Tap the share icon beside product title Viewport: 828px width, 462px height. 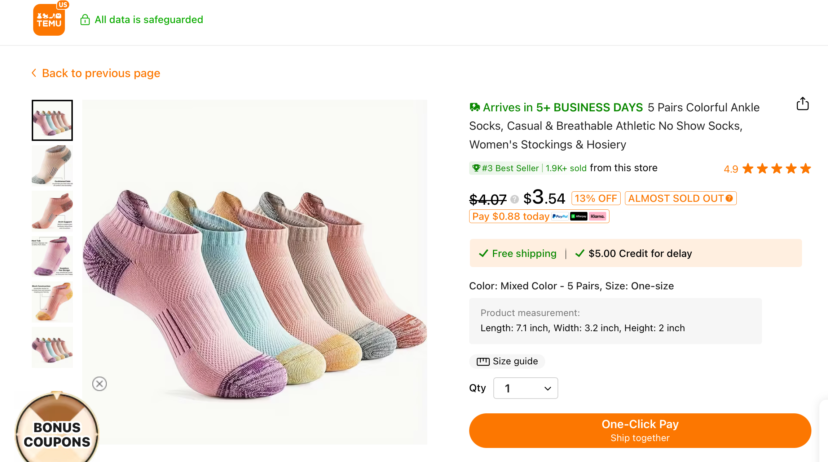(802, 104)
